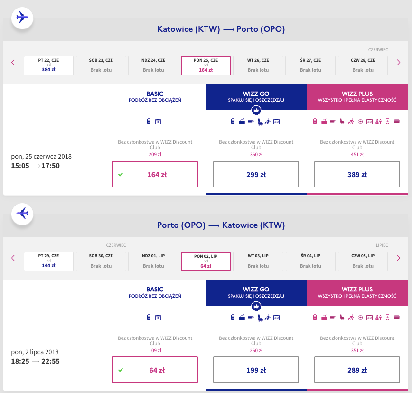Image resolution: width=412 pixels, height=393 pixels.
Task: Choose the 299 zł WIZZ GO fare
Action: click(256, 174)
